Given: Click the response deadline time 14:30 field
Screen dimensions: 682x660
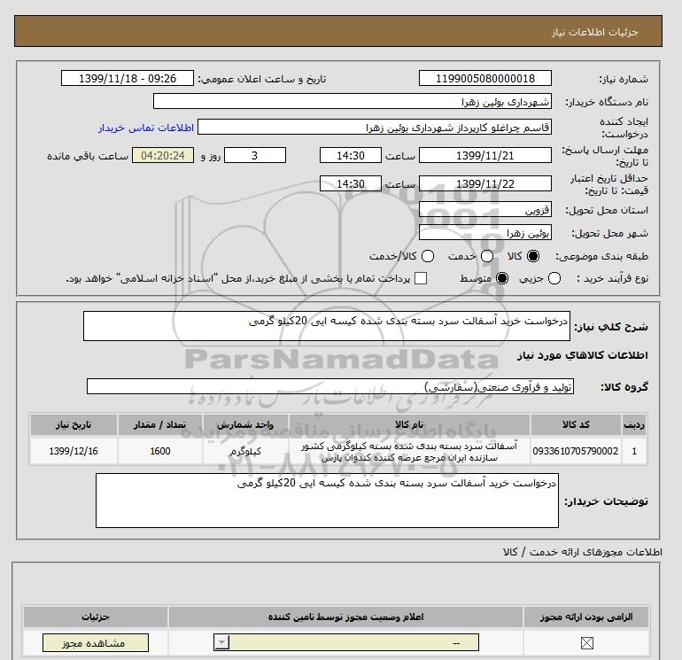Looking at the screenshot, I should point(351,155).
